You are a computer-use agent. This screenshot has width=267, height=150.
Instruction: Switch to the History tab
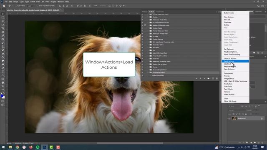[144, 12]
